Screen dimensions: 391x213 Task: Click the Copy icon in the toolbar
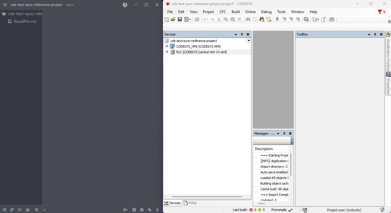pos(226,19)
